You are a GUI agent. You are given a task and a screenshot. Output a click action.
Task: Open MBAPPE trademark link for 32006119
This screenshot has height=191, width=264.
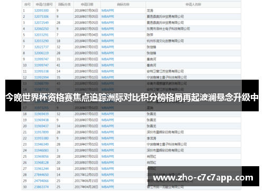click(x=108, y=53)
